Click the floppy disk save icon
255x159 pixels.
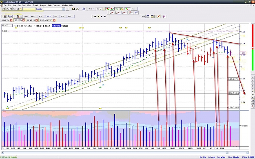point(73,9)
